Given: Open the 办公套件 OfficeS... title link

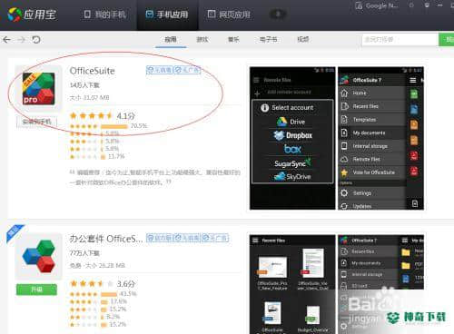Looking at the screenshot, I should coord(106,239).
